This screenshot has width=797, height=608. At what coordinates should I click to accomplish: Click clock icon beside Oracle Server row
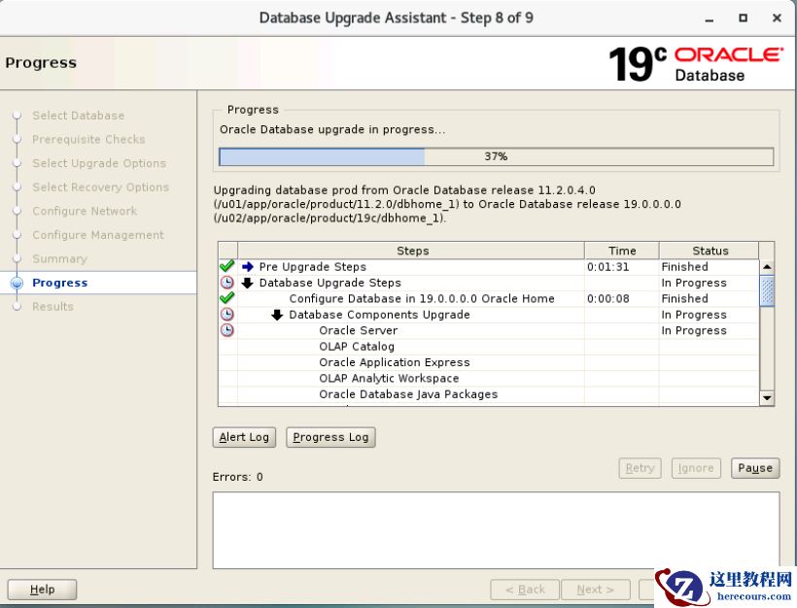click(x=227, y=330)
